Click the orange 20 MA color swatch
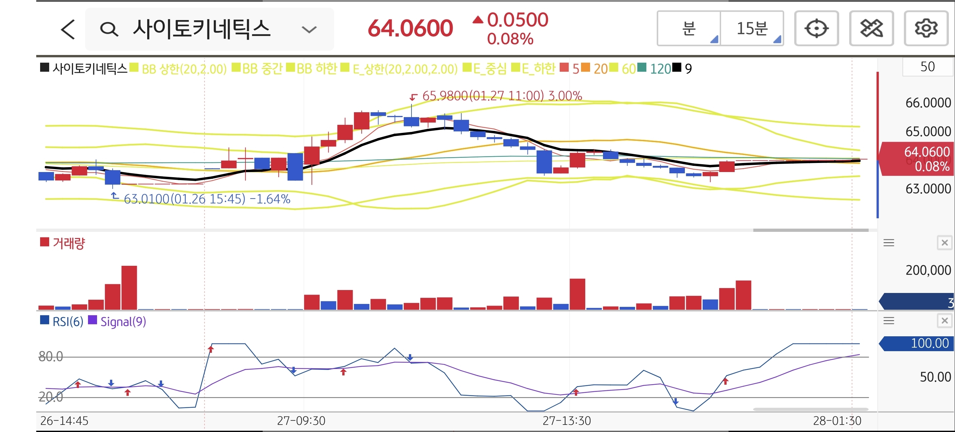The height and width of the screenshot is (432, 955). tap(585, 68)
